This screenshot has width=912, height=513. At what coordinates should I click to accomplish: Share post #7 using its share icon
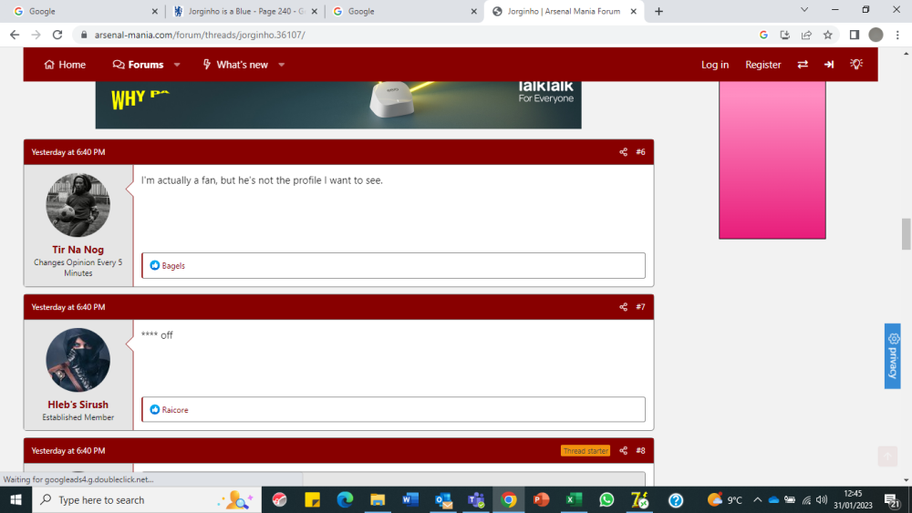pos(623,307)
